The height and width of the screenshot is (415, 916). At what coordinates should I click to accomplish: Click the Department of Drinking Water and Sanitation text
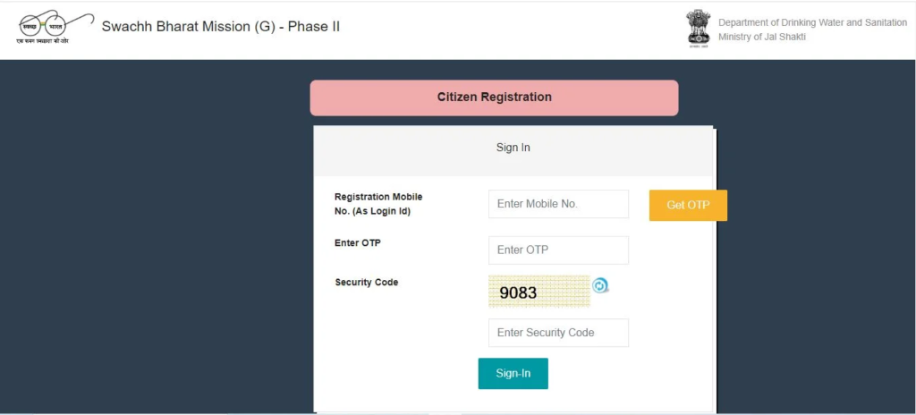(812, 22)
